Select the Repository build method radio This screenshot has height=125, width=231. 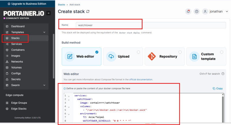point(180,52)
